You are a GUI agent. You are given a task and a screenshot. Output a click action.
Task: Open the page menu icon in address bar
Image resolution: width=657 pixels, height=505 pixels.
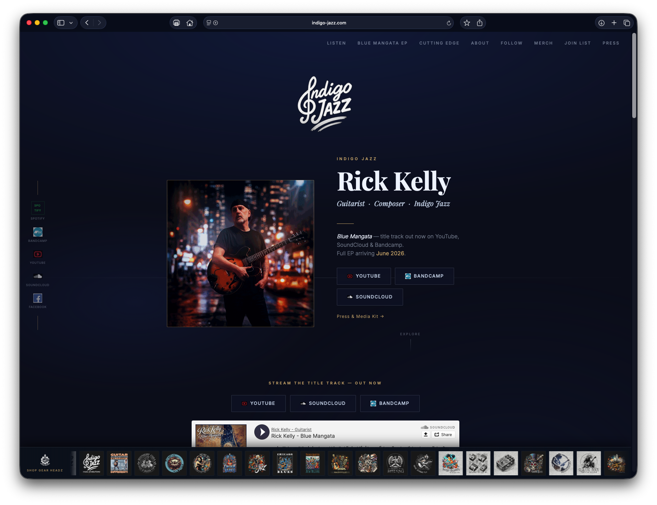tap(209, 23)
